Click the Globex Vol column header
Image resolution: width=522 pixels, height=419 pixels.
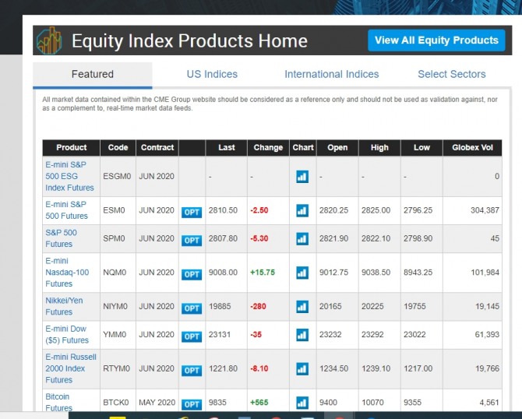[x=472, y=148]
